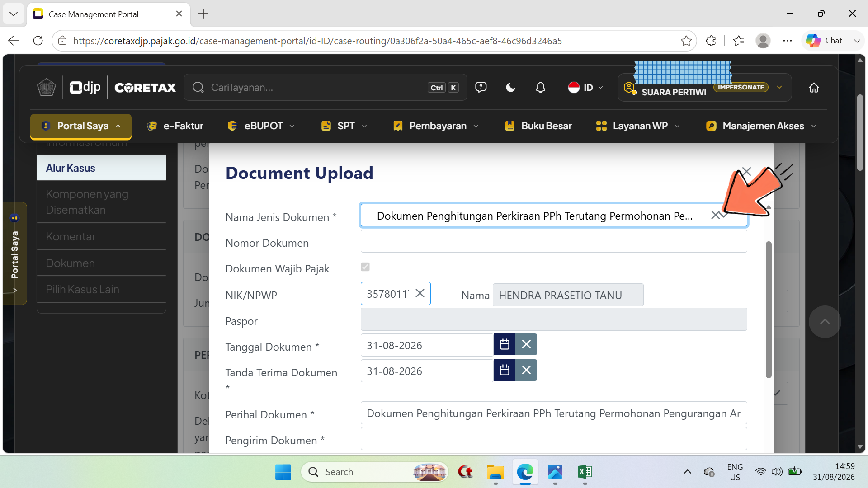Select the Alur Kasus sidebar item
The width and height of the screenshot is (868, 488).
(101, 168)
